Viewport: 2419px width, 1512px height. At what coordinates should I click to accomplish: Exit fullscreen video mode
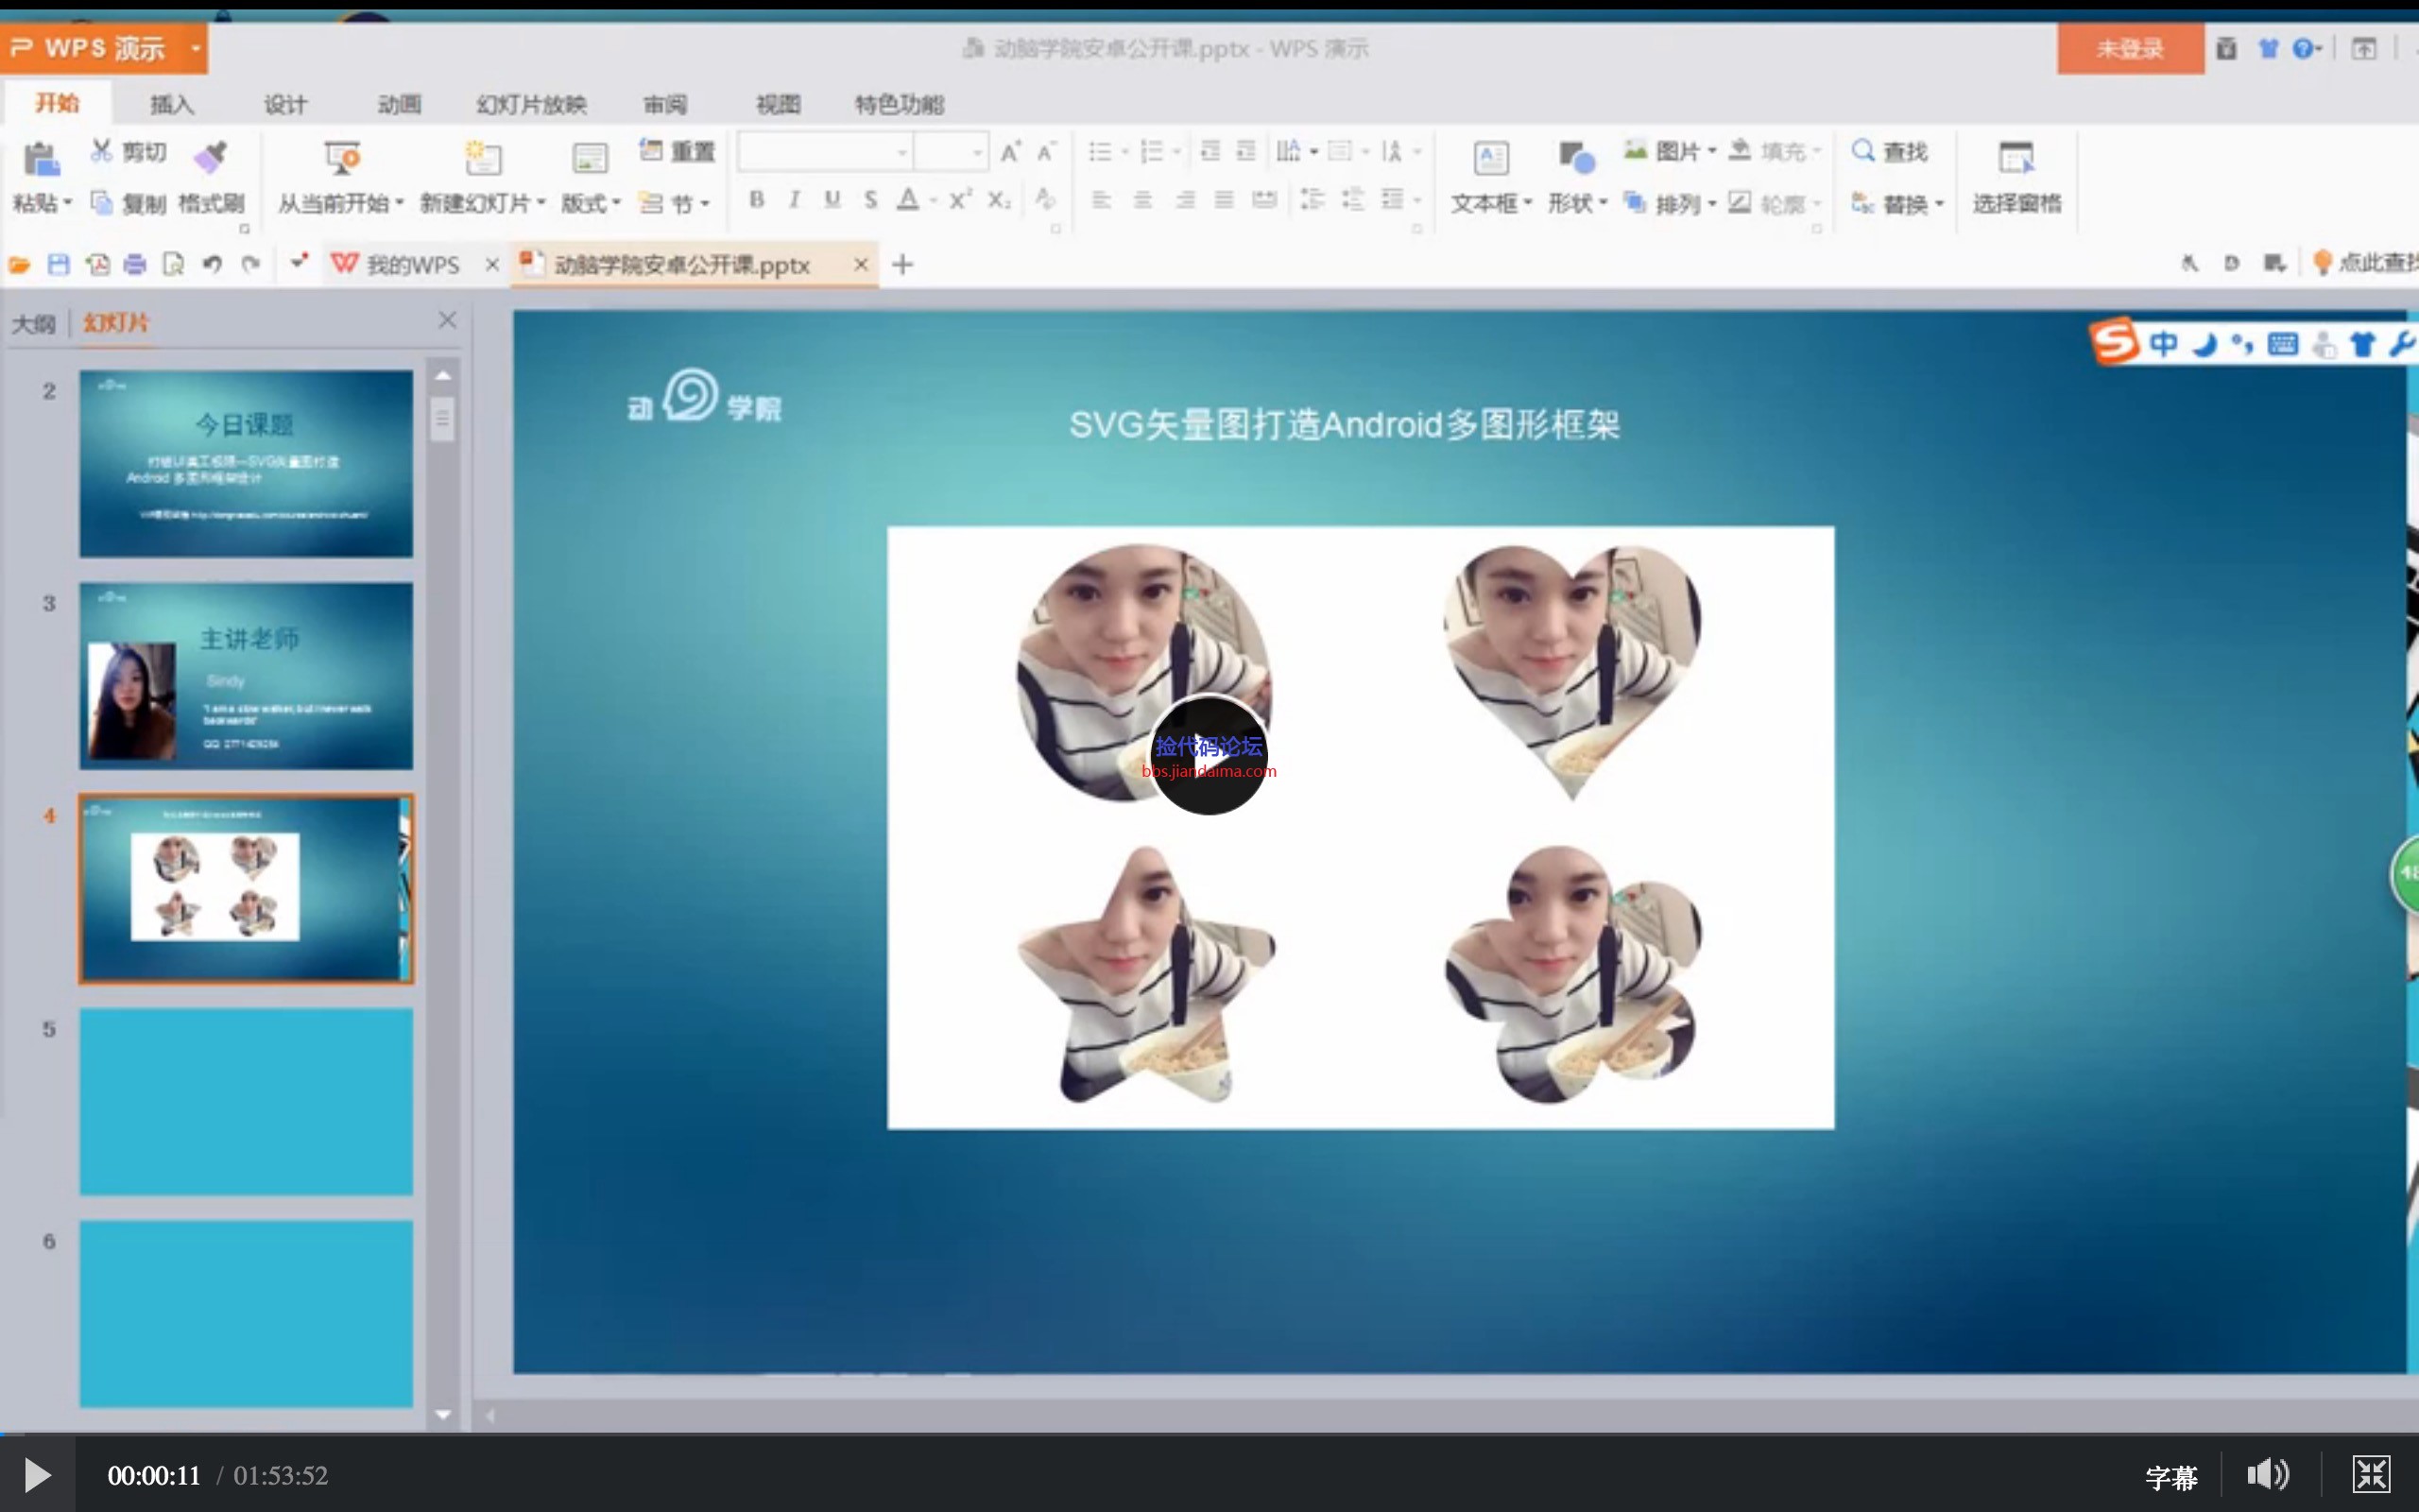(x=2371, y=1475)
